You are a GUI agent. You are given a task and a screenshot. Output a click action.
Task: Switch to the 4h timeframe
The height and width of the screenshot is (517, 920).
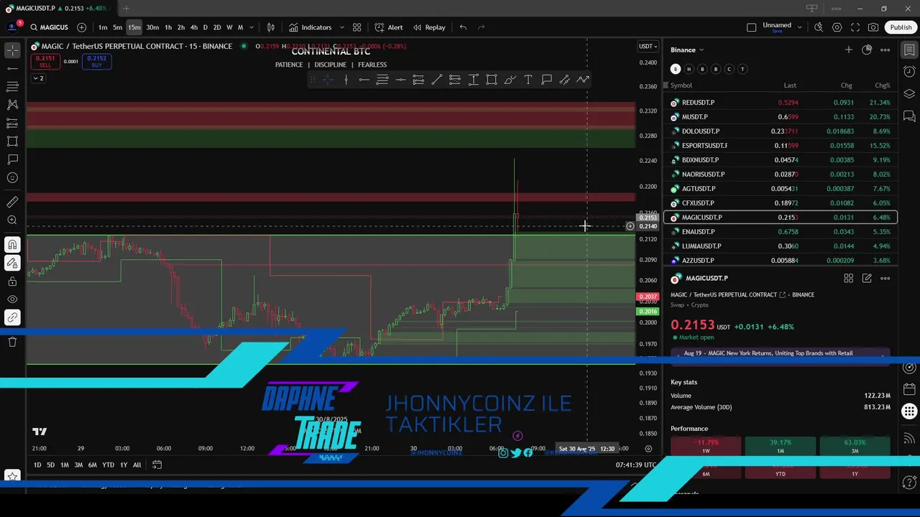pos(193,27)
